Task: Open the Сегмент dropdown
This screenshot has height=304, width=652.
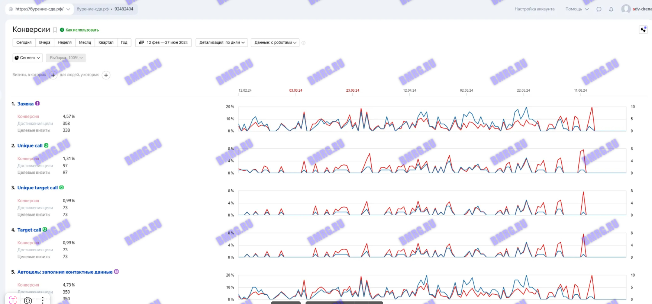Action: point(28,58)
